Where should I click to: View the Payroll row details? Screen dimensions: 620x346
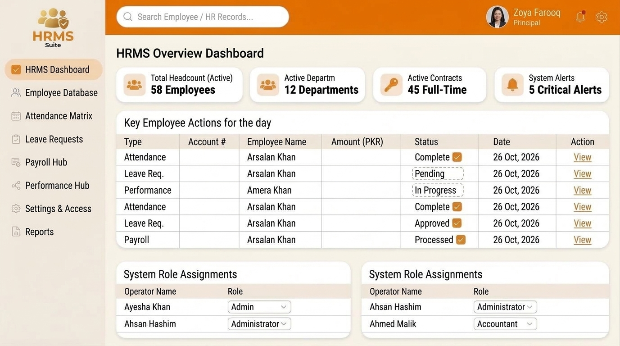tap(582, 240)
